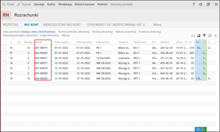Open the Flaga (dowolna) filter
The width and height of the screenshot is (220, 132).
(50, 35)
